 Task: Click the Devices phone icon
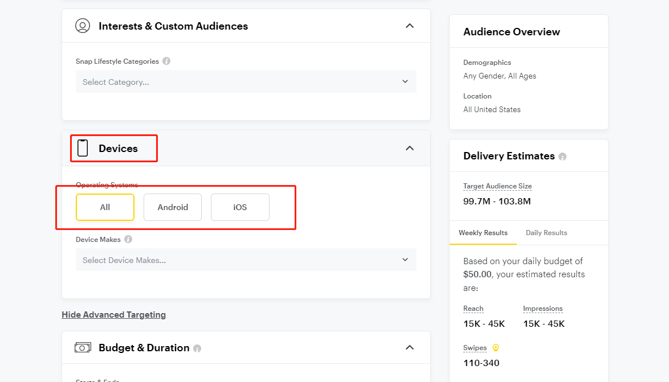tap(83, 148)
